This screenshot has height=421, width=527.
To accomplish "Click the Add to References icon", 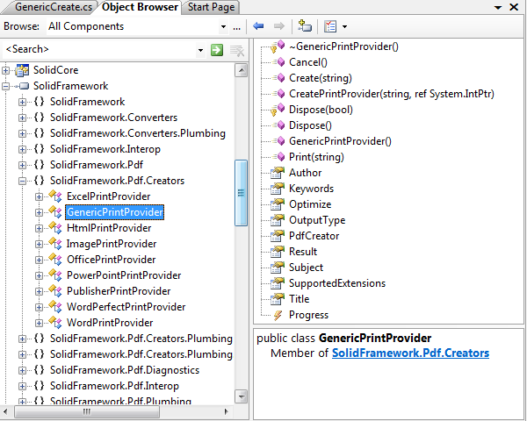I will coord(305,25).
